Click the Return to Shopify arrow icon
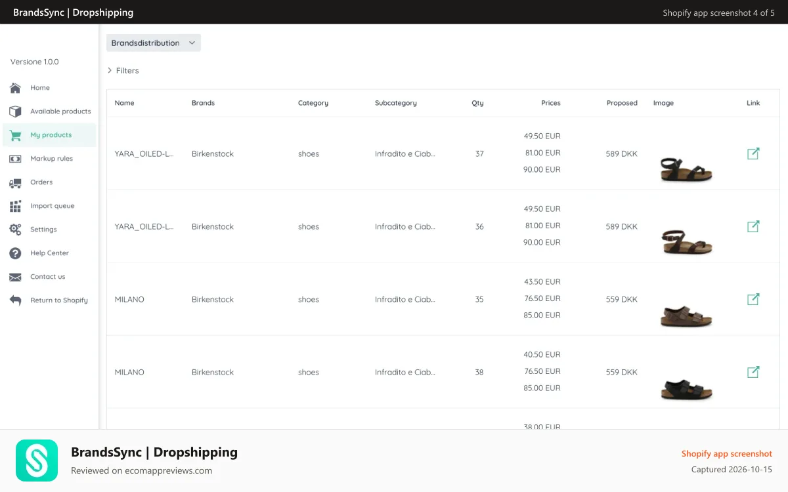The width and height of the screenshot is (788, 492). (15, 300)
